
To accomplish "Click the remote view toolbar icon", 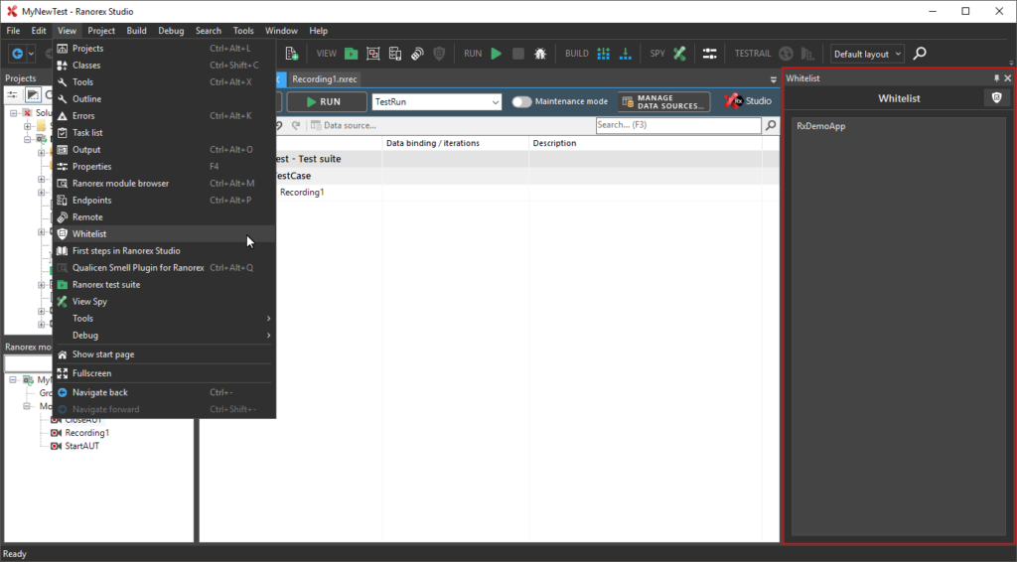I will pos(417,54).
